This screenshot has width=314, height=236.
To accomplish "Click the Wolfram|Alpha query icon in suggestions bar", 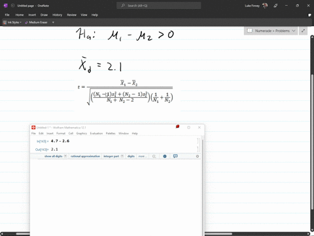I will (154, 156).
